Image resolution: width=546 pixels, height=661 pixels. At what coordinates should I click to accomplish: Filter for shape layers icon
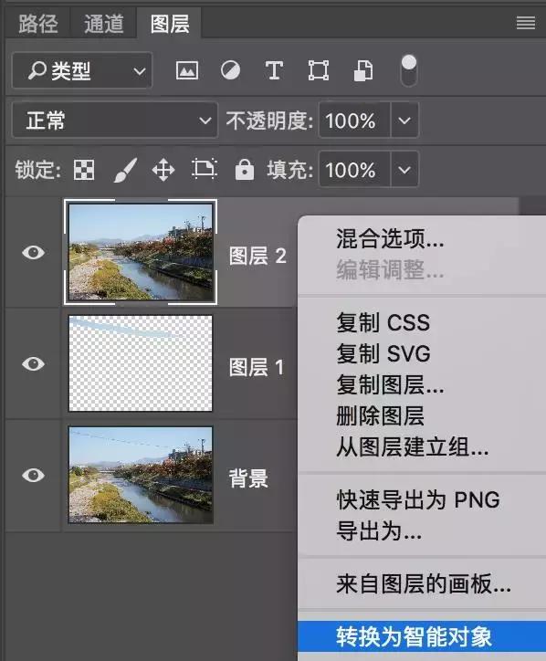[319, 70]
